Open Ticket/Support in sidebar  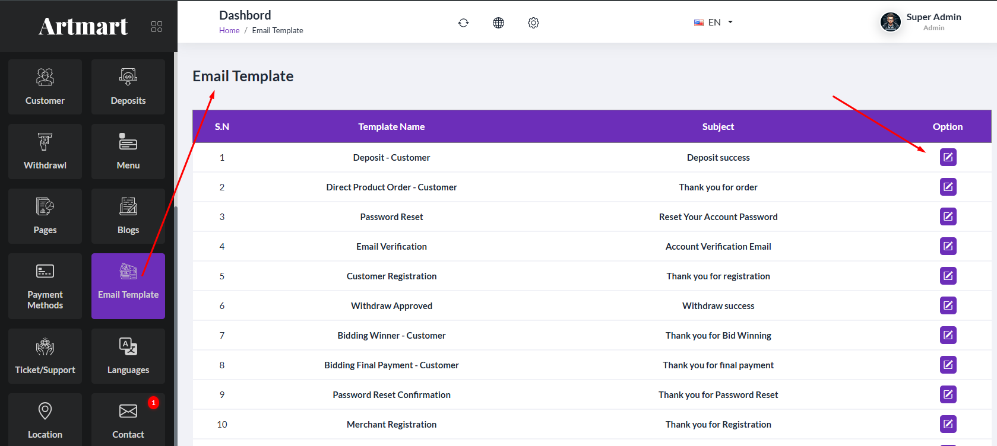(x=45, y=356)
